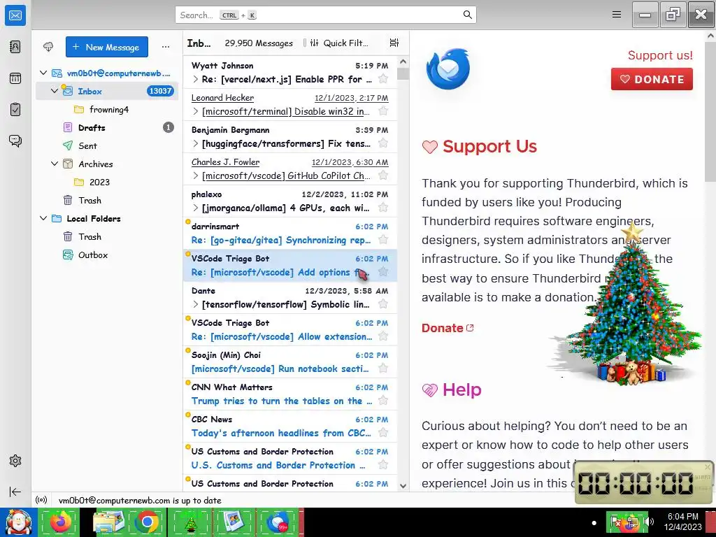Launch Chrome from the taskbar
The image size is (716, 537).
click(146, 522)
